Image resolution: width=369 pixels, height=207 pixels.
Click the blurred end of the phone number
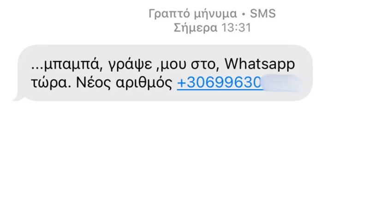click(282, 83)
